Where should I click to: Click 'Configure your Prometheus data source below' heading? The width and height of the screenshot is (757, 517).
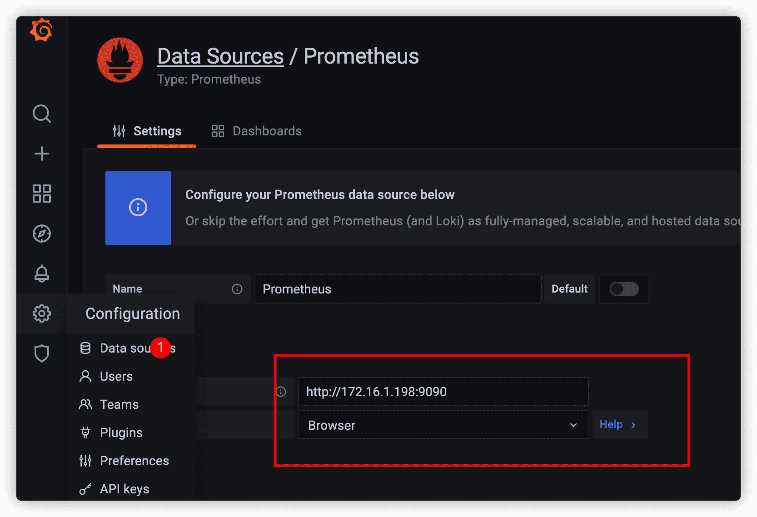(x=320, y=195)
